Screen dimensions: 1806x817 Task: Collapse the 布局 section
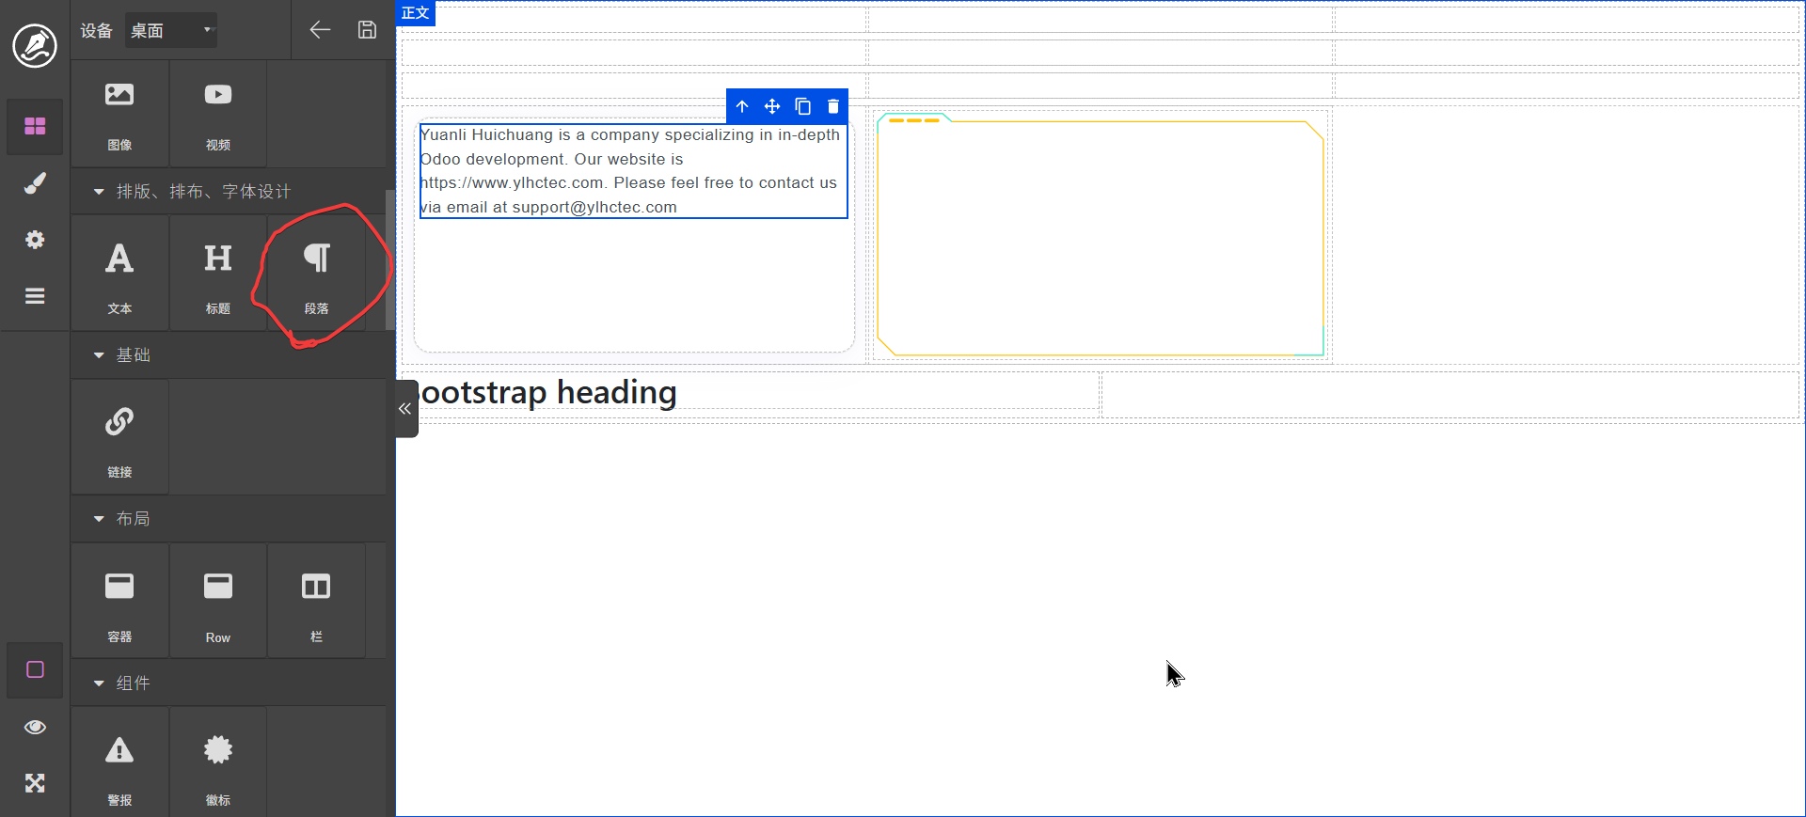point(99,519)
